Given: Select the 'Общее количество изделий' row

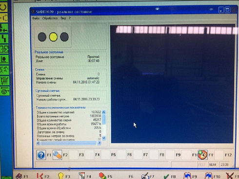Looking at the screenshot, I should tap(69, 112).
